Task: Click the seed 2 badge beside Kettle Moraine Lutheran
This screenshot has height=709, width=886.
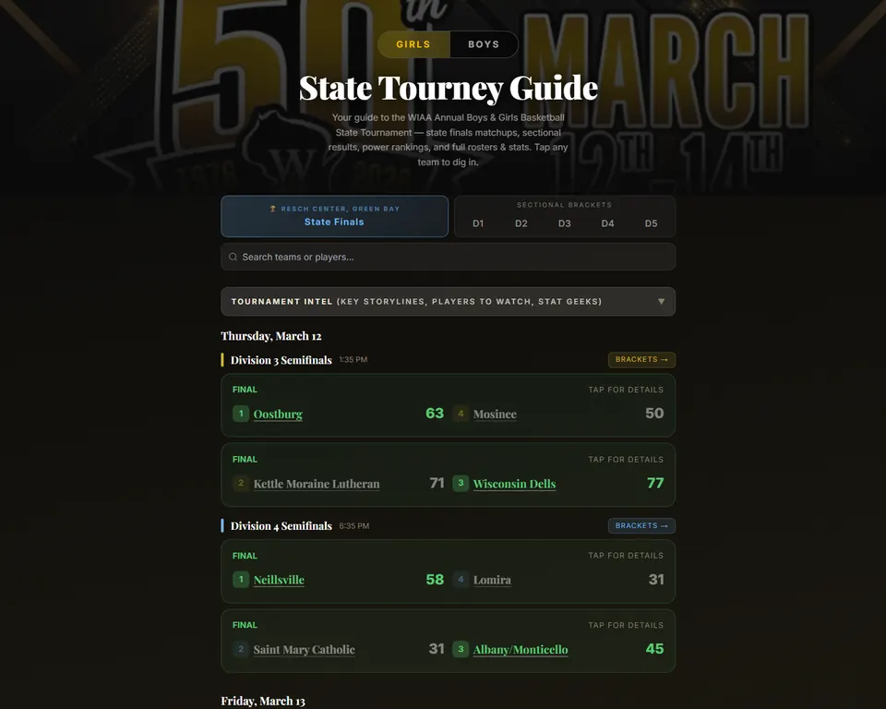Action: [x=241, y=484]
